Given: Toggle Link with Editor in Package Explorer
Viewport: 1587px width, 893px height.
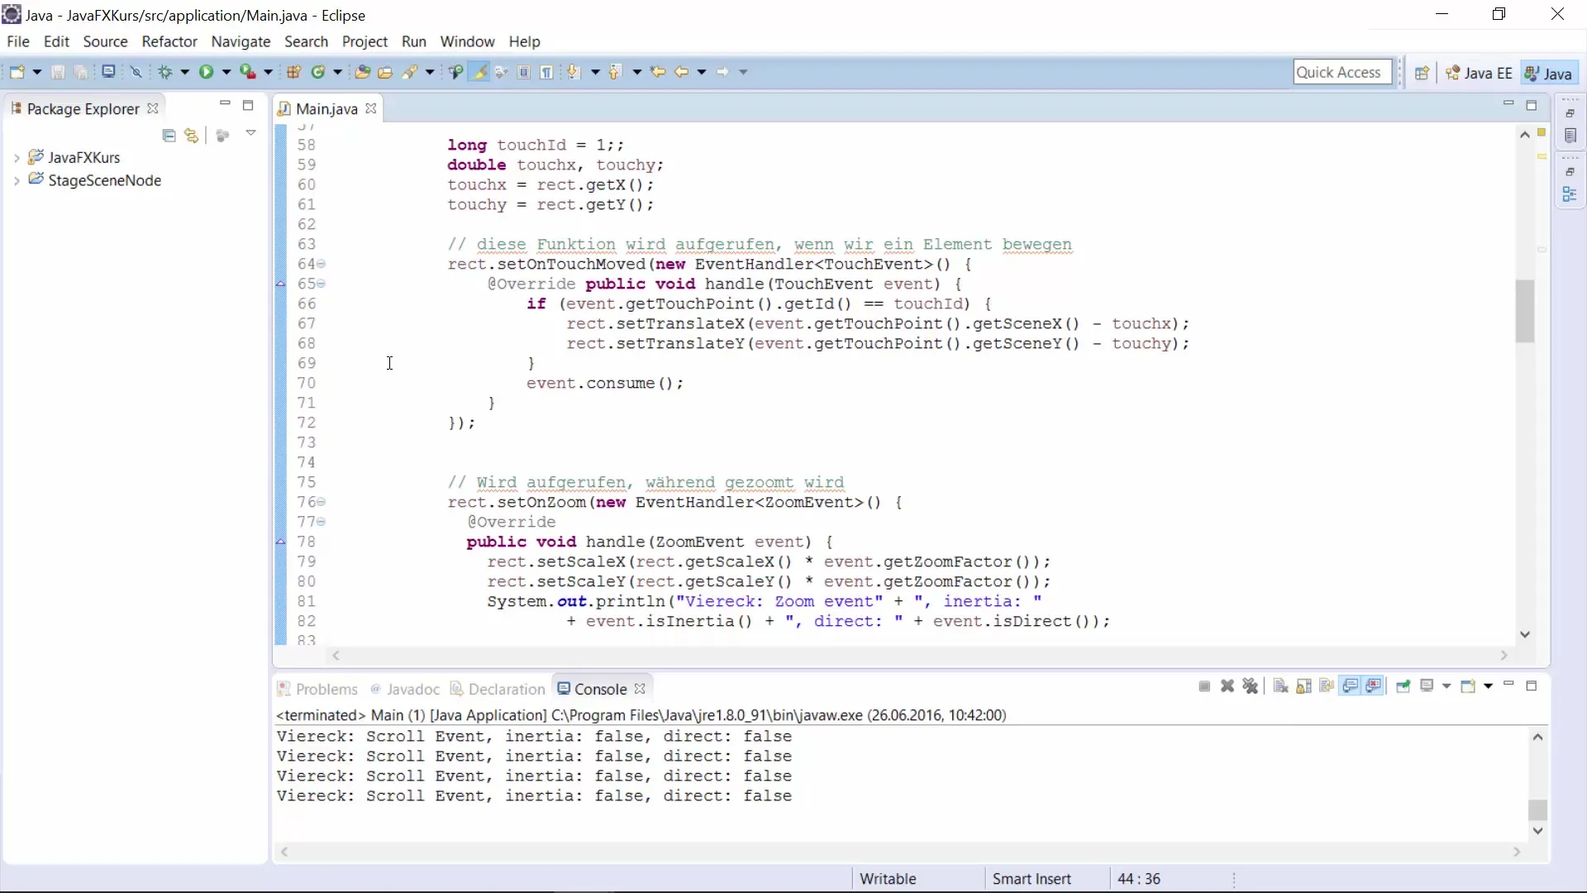Looking at the screenshot, I should (192, 136).
